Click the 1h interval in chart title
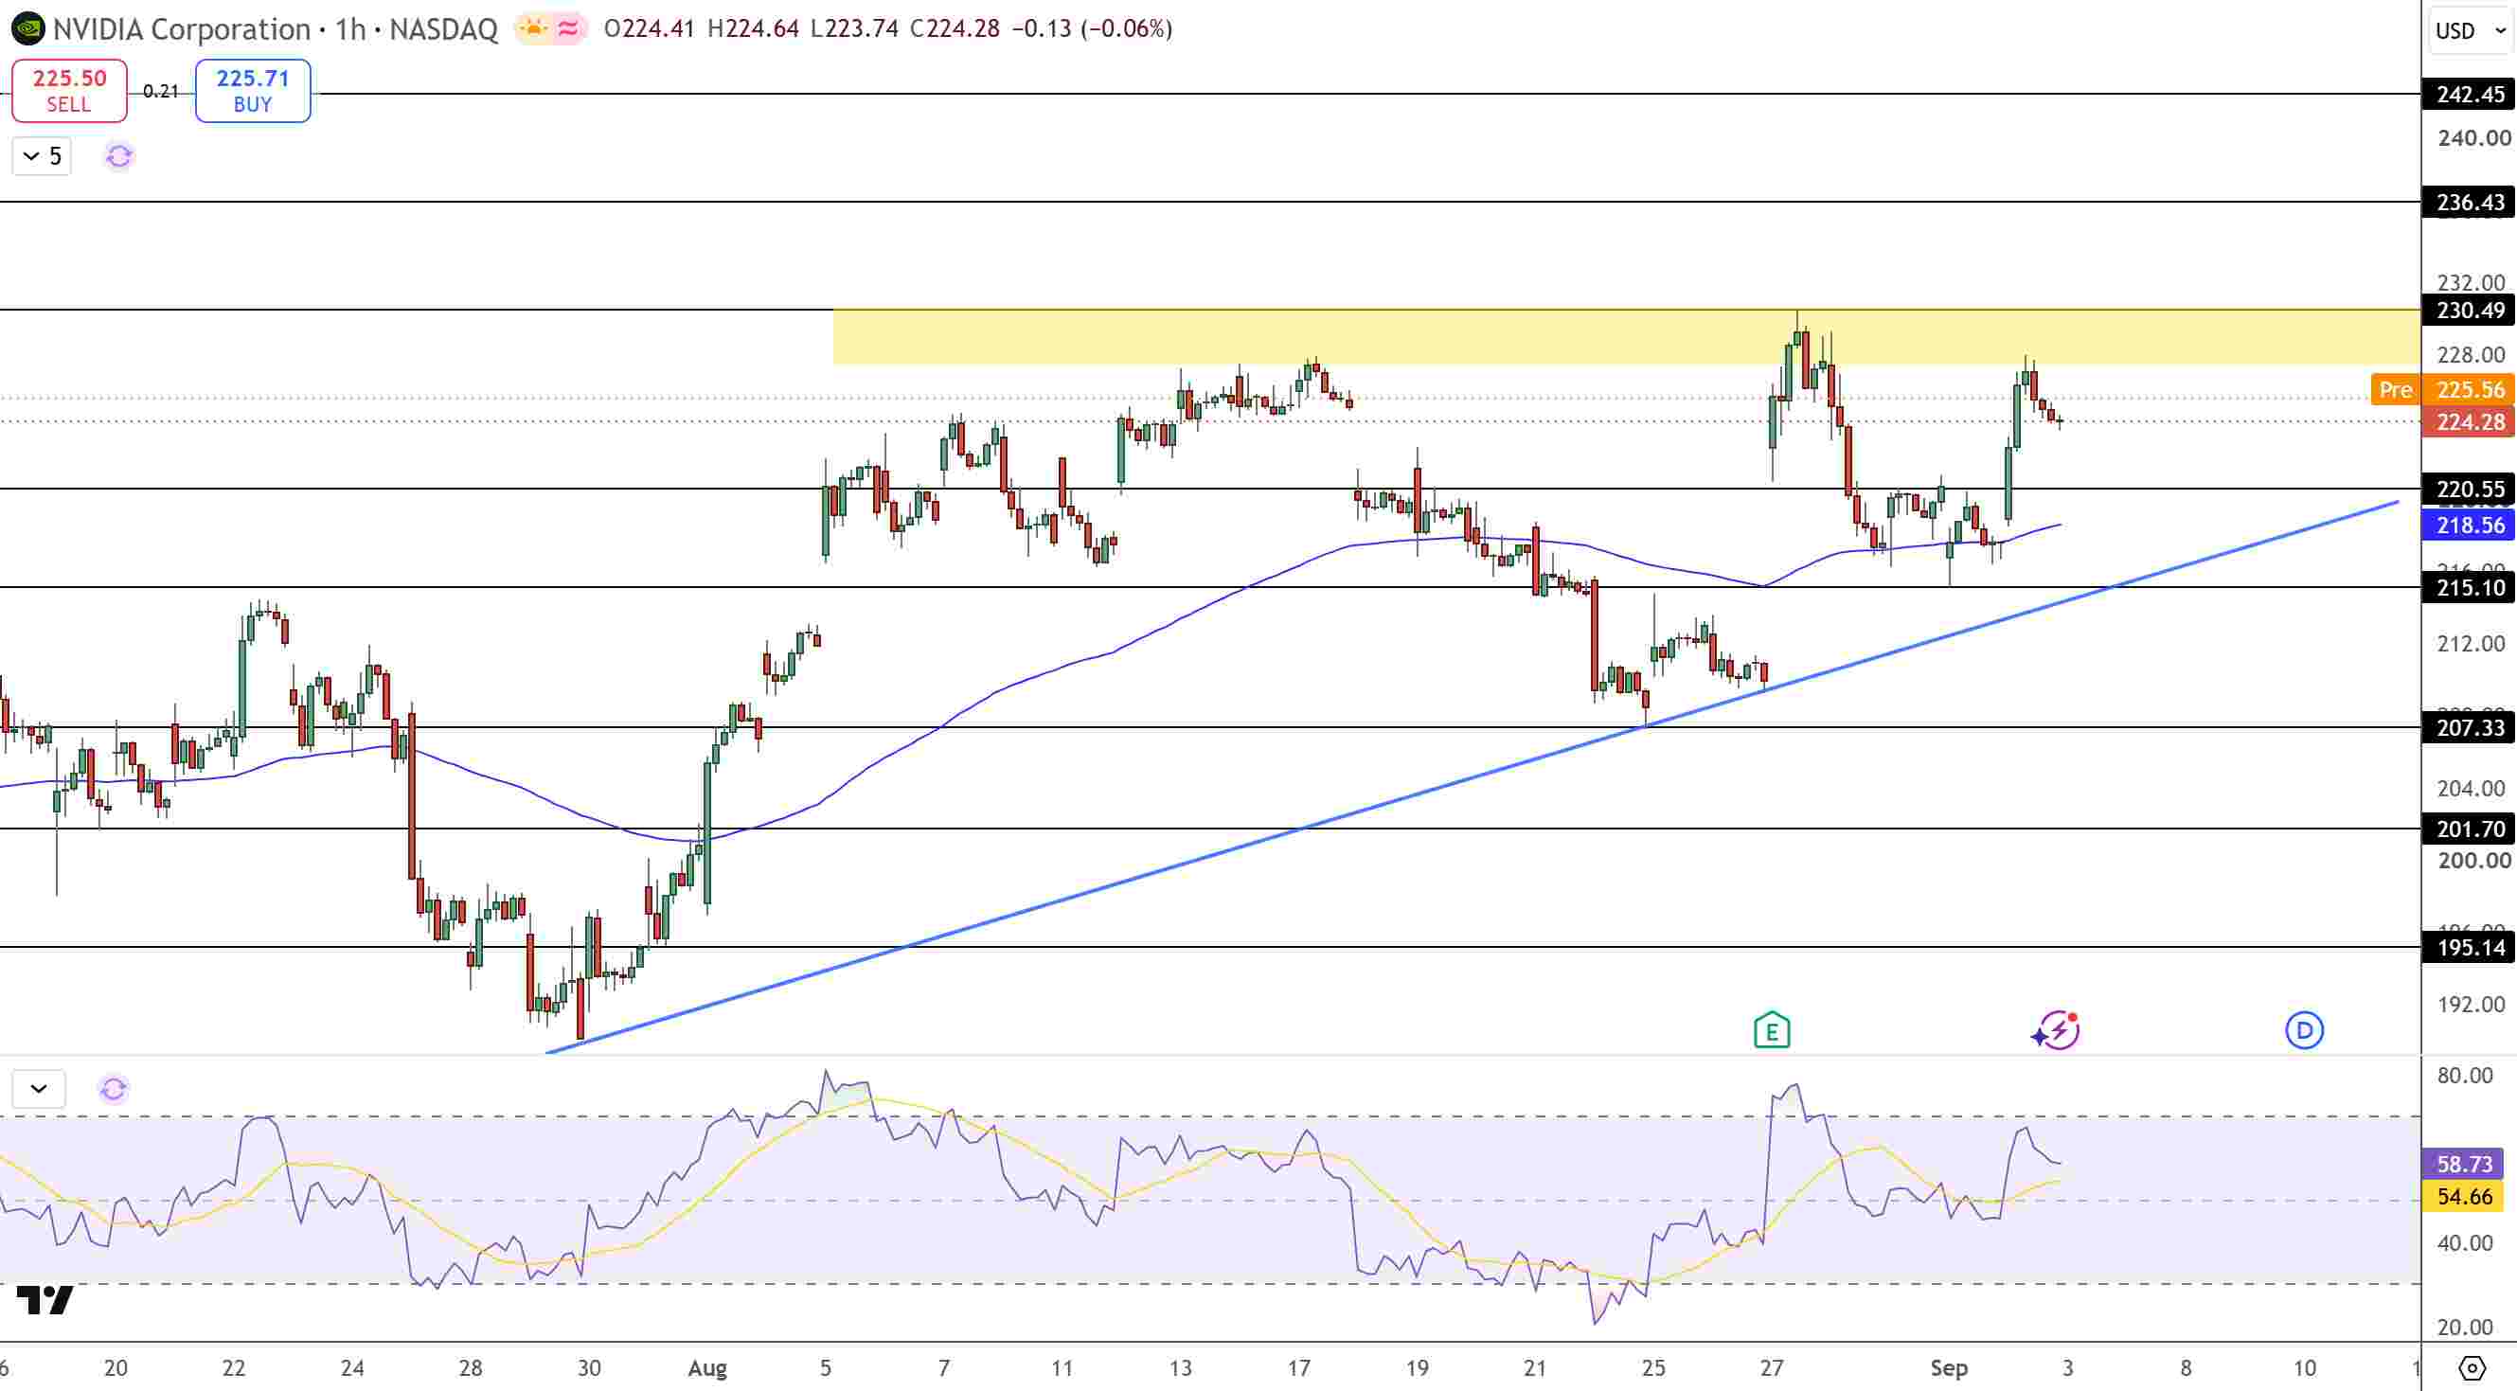2517x1391 pixels. coord(349,29)
